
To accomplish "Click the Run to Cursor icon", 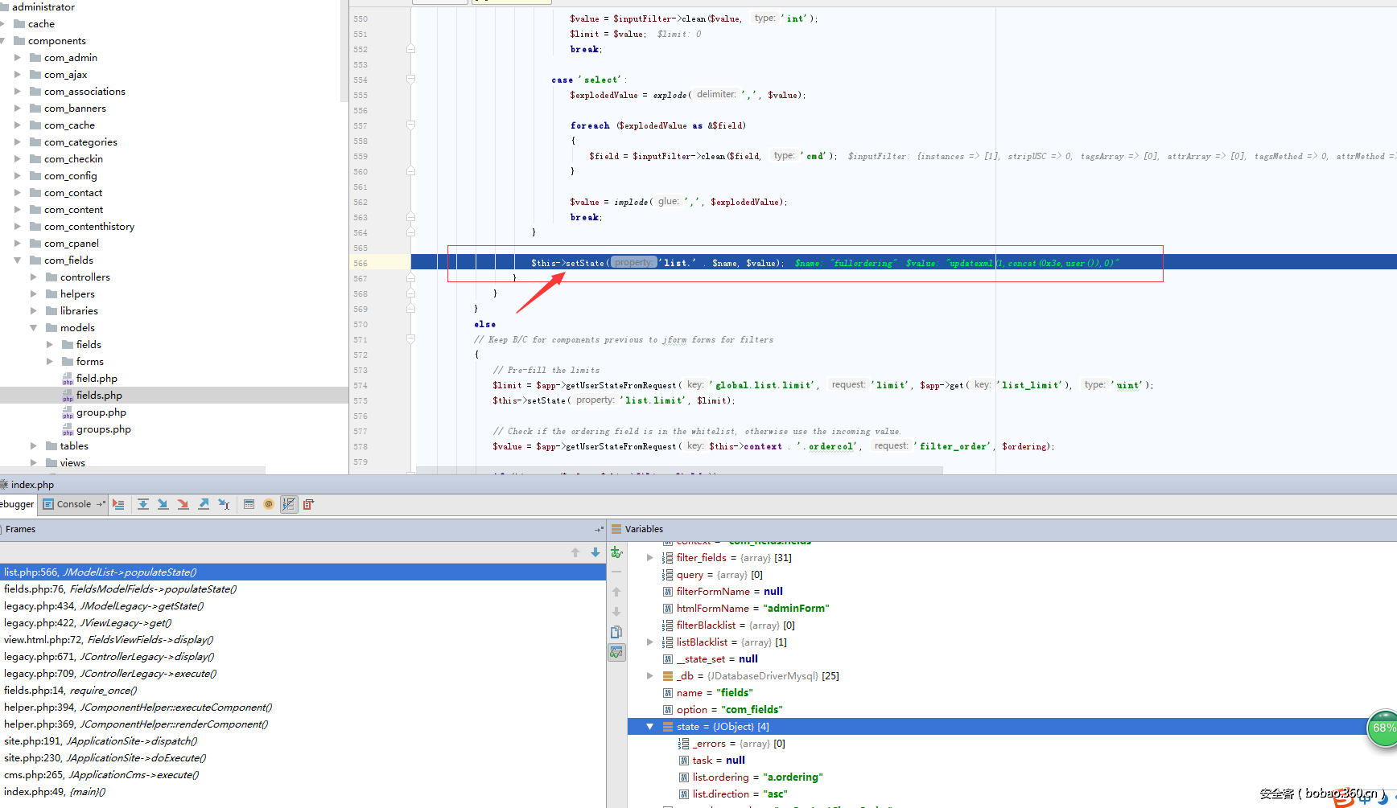I will coord(224,504).
